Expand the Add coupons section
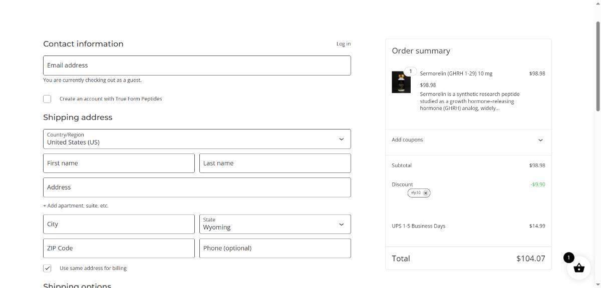The height and width of the screenshot is (288, 601). point(468,140)
